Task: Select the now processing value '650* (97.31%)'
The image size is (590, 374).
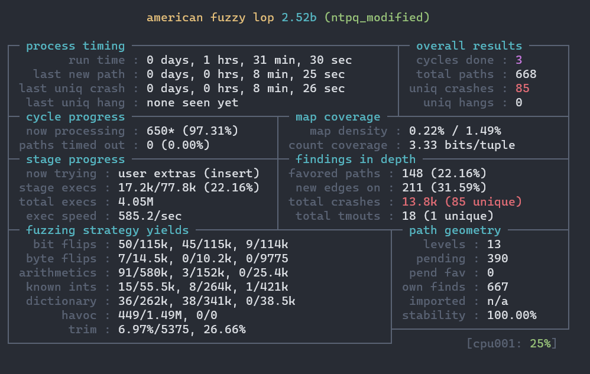Action: pos(192,131)
